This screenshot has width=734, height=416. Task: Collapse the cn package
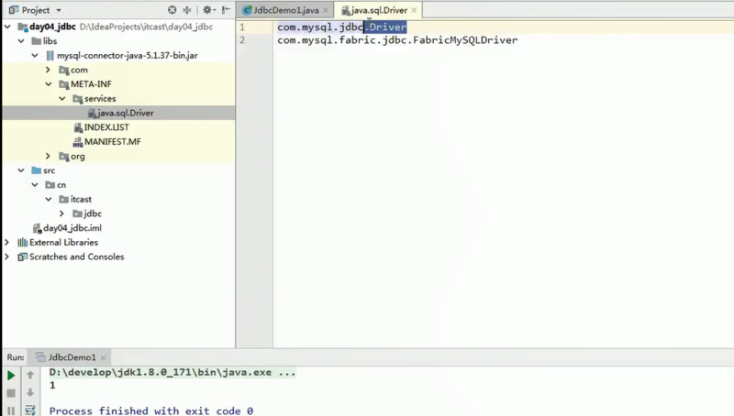pyautogui.click(x=35, y=185)
